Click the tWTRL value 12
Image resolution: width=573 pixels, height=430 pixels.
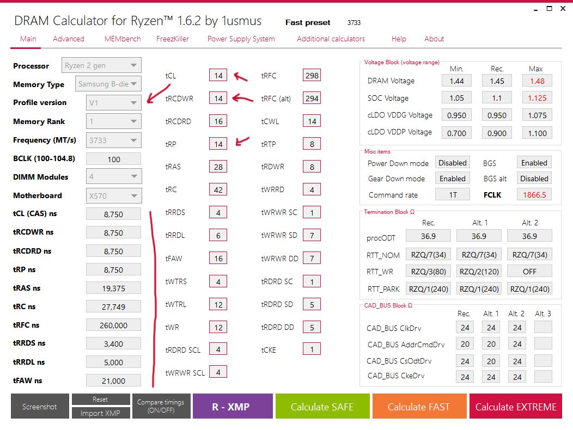(218, 304)
